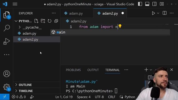The width and height of the screenshot is (178, 100).
Task: Open the run options dropdown arrow
Action: 158,13
